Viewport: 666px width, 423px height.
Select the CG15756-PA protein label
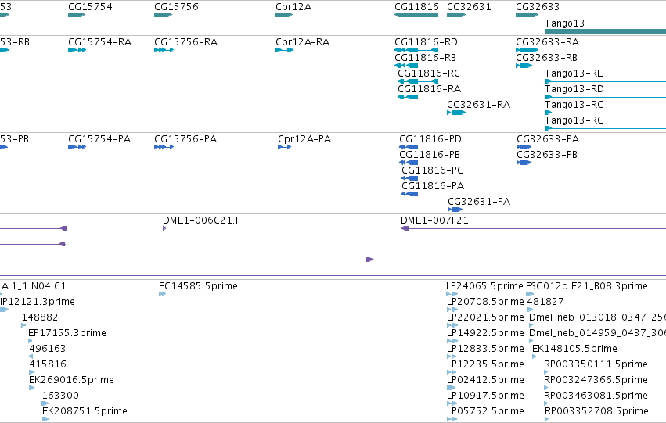[x=185, y=139]
